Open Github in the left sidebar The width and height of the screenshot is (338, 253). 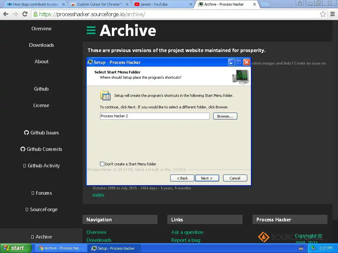point(41,89)
